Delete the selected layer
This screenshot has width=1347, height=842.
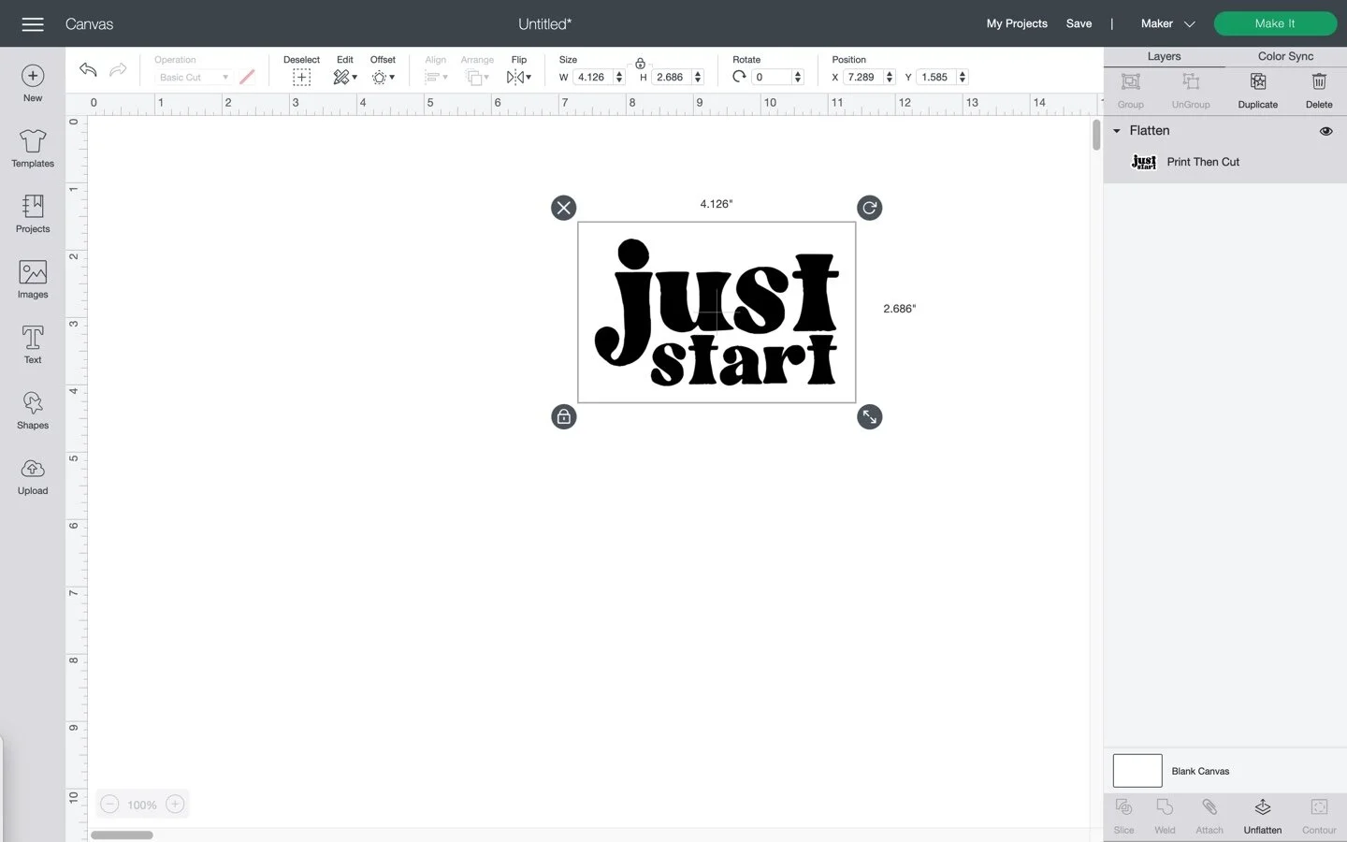click(1319, 89)
